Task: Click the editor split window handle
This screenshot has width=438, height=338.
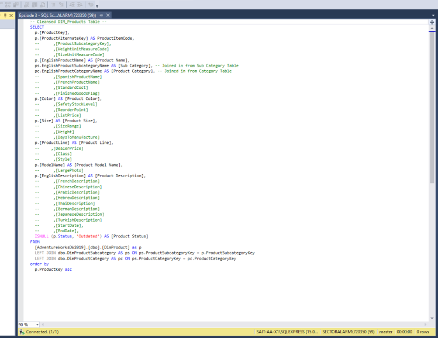Action: coord(432,22)
